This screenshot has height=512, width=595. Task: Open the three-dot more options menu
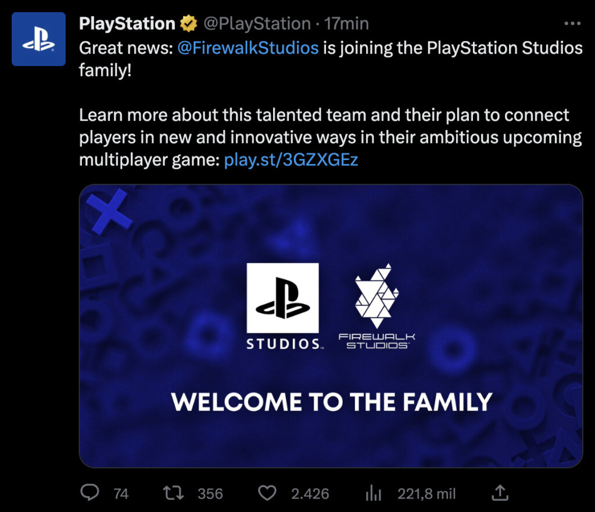click(x=572, y=22)
